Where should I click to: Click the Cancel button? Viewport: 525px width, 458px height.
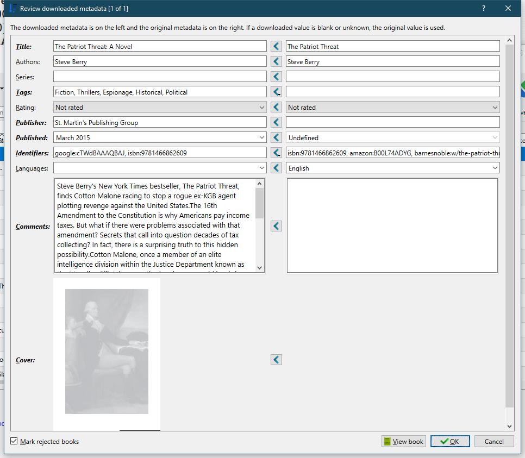(494, 441)
